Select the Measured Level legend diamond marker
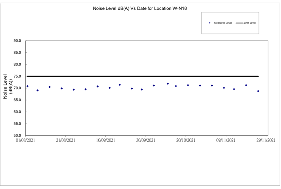 pyautogui.click(x=210, y=23)
